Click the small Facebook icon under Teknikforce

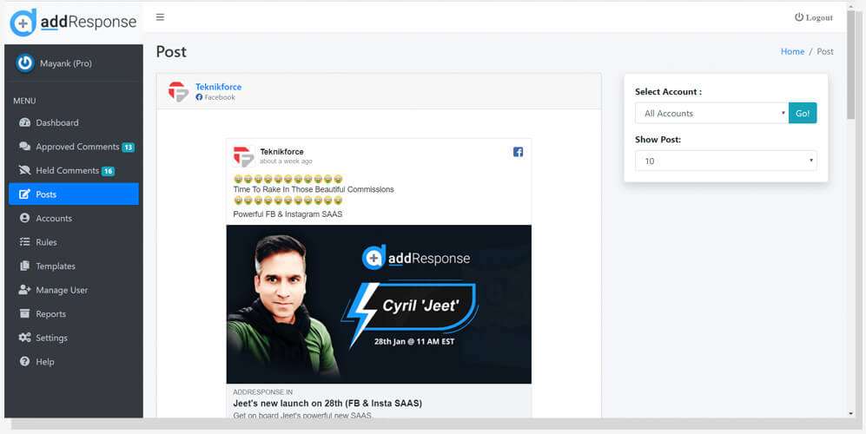199,97
